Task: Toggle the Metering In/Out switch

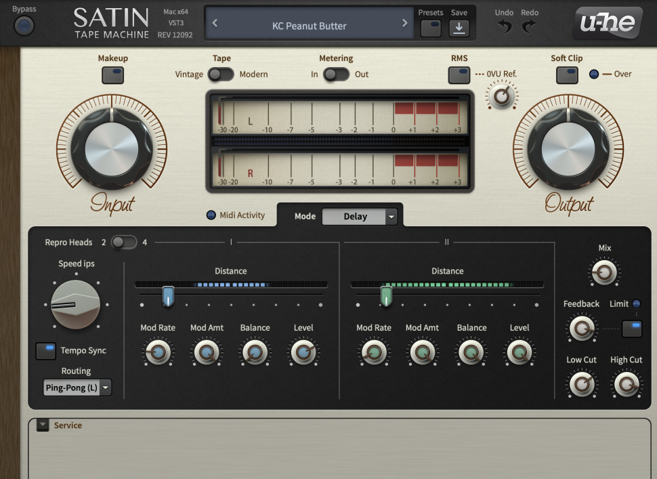Action: (x=336, y=75)
